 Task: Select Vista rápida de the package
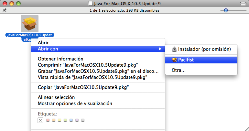tap(98, 77)
